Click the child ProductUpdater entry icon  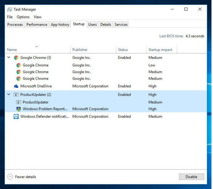[x=19, y=102]
